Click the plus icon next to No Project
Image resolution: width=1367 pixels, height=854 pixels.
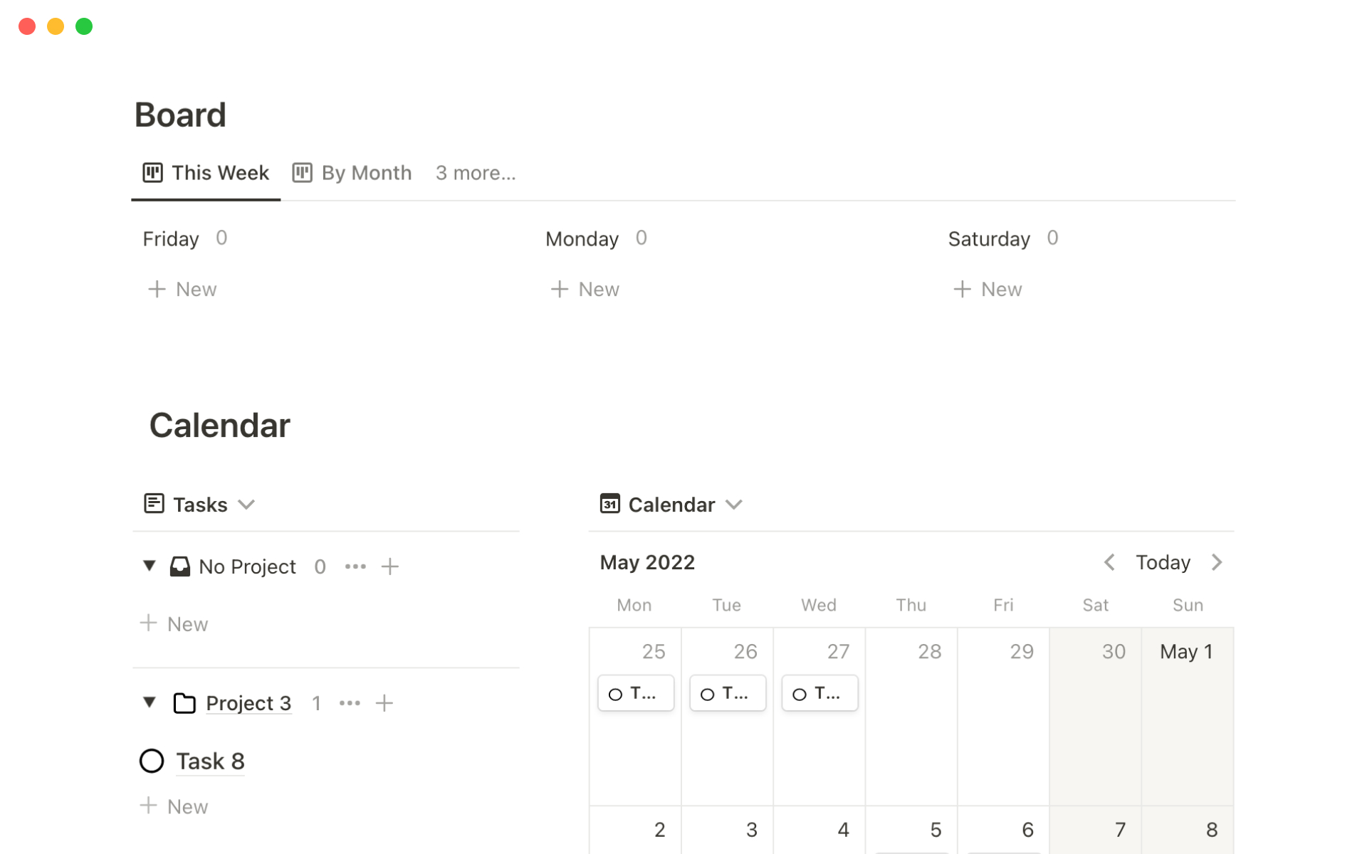389,566
